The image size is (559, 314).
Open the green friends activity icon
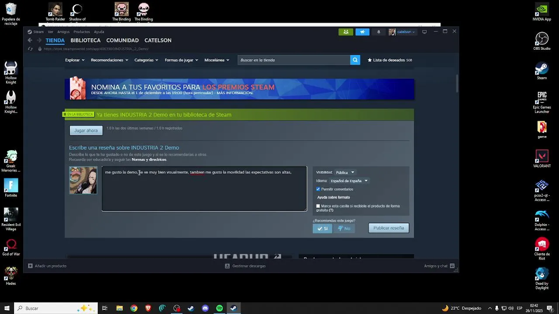[345, 32]
